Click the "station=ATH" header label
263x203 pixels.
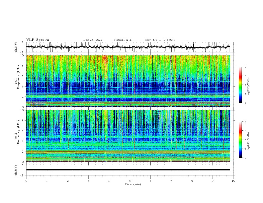click(123, 40)
